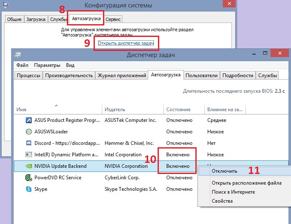Click publisher CyberLink Corp.
This screenshot has width=291, height=224.
point(122,178)
